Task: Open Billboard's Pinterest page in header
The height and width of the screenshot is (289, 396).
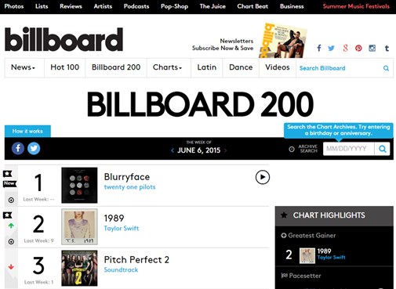Action: (x=358, y=48)
